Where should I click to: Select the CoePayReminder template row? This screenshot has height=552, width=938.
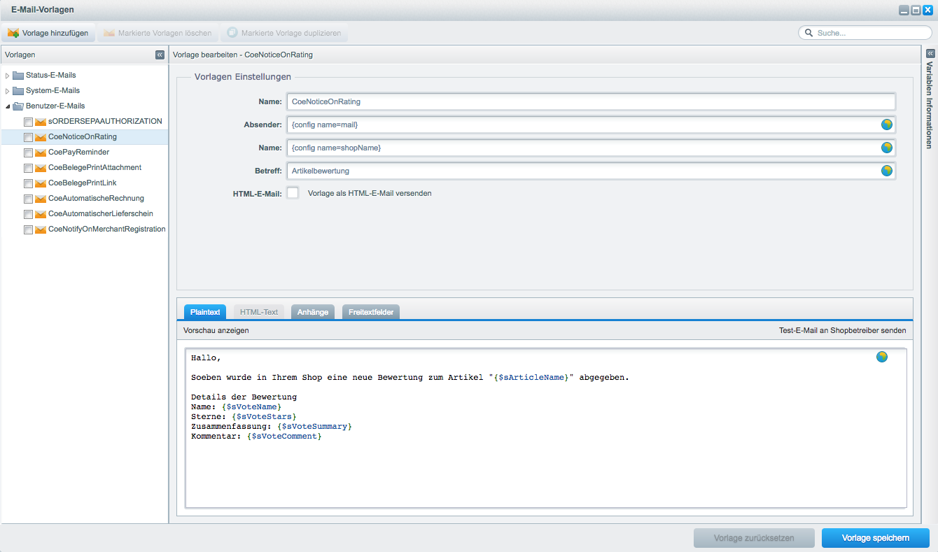85,153
